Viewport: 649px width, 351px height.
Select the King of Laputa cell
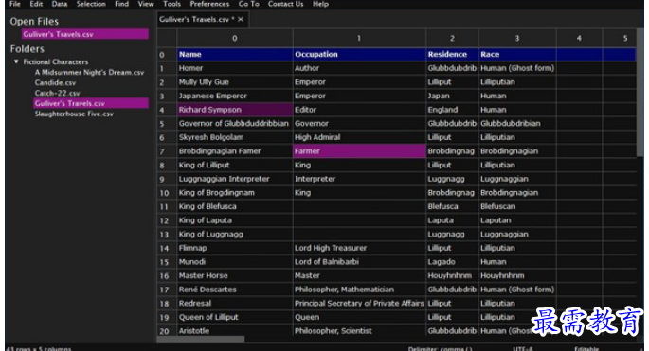tap(235, 220)
